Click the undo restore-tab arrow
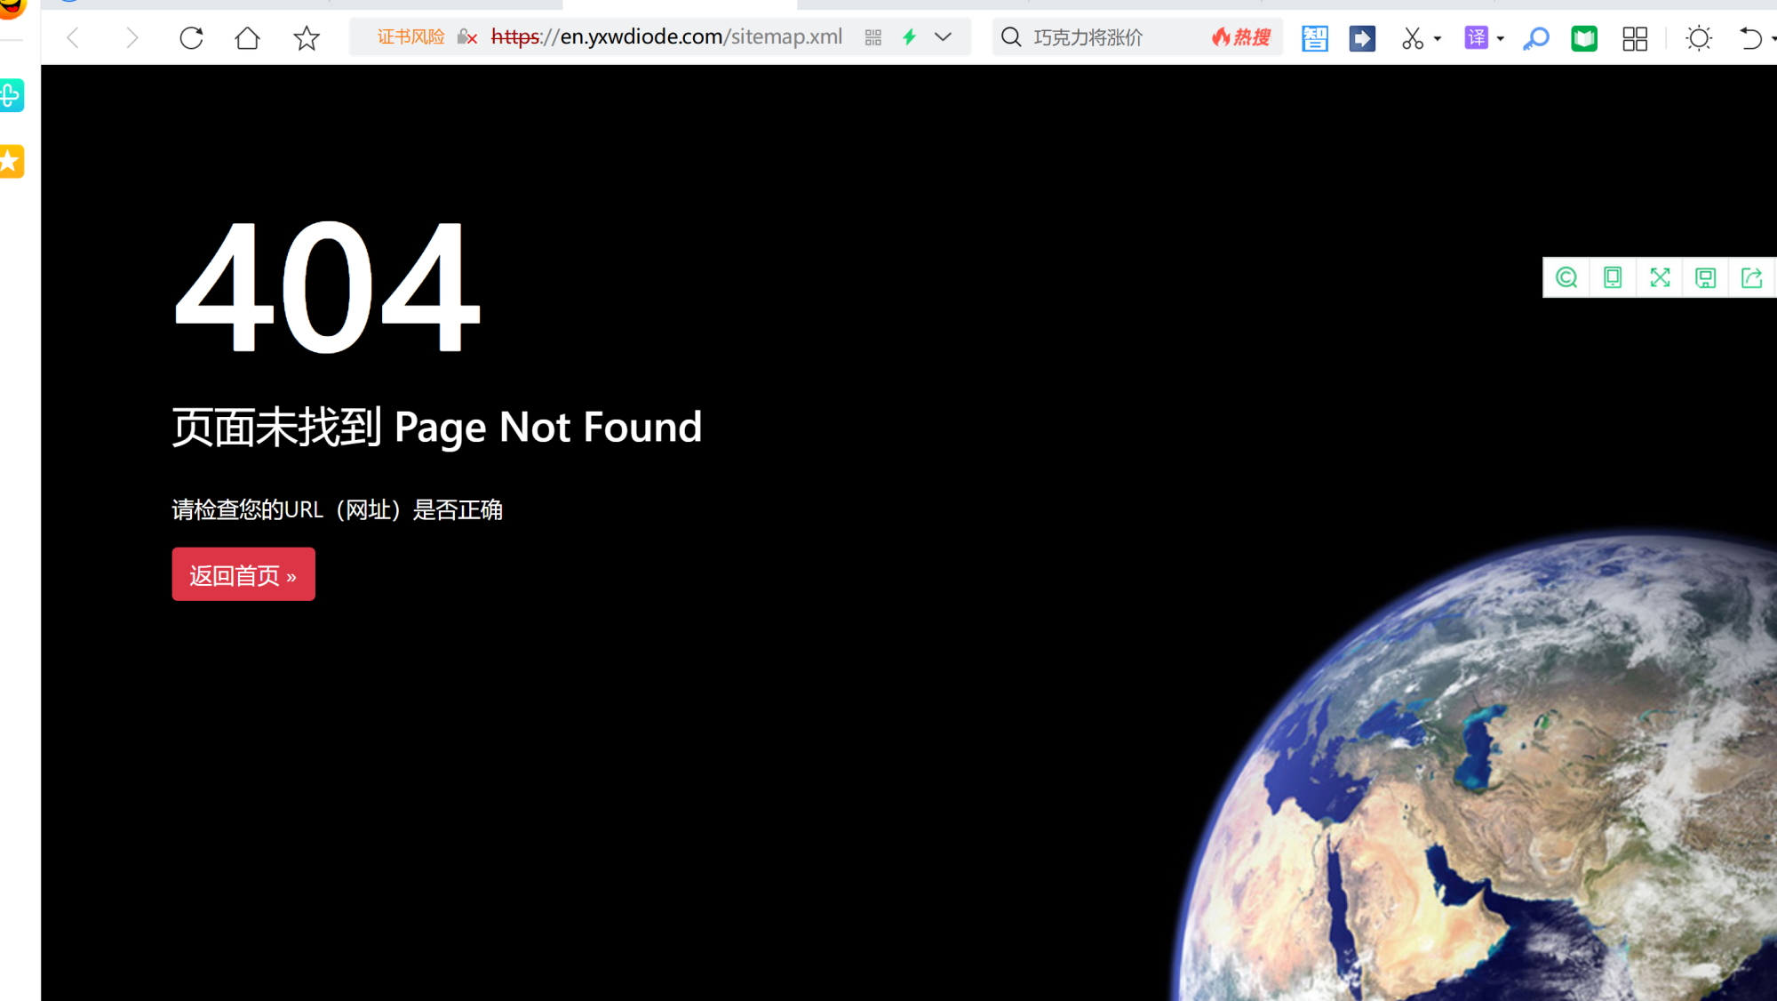Image resolution: width=1777 pixels, height=1001 pixels. click(1749, 38)
